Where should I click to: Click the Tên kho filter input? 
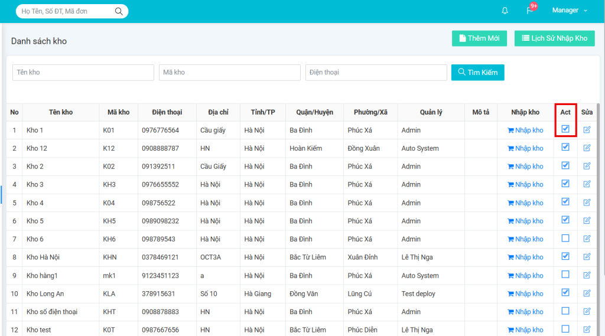(83, 73)
